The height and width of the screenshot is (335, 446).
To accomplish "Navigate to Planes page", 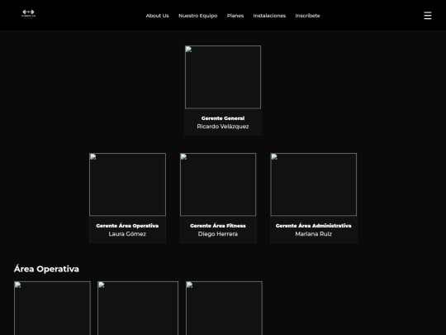I will (235, 16).
